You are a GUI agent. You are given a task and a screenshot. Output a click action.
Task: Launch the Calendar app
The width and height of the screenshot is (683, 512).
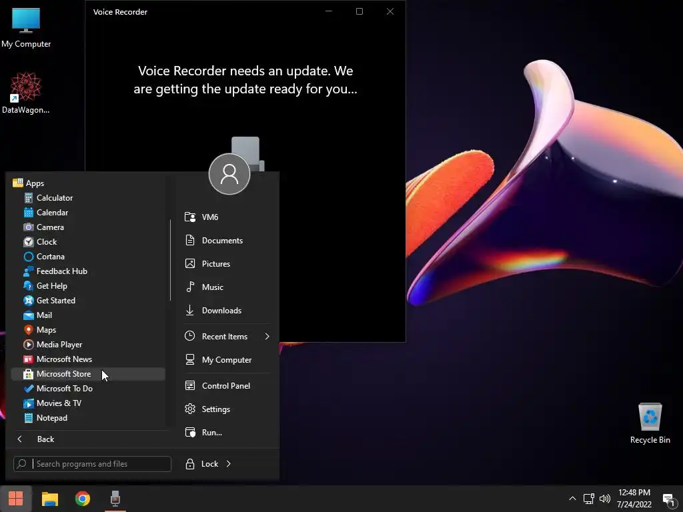click(88, 213)
